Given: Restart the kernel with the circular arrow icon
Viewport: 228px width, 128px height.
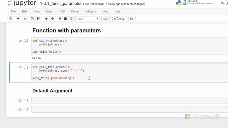Looking at the screenshot, I should coord(71,19).
